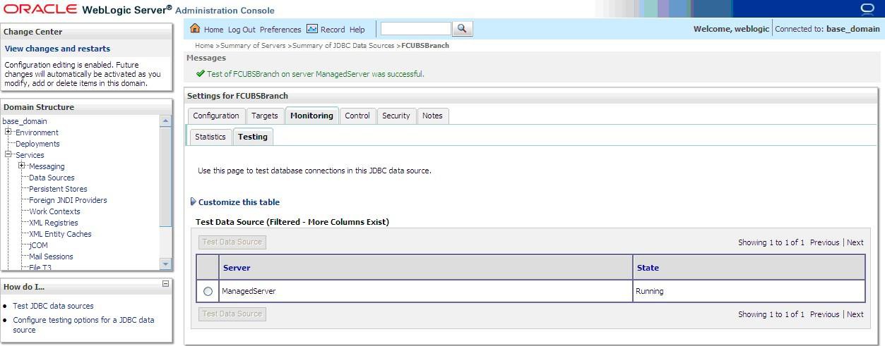Select the Testing sub-tab
885x346 pixels.
click(x=253, y=137)
